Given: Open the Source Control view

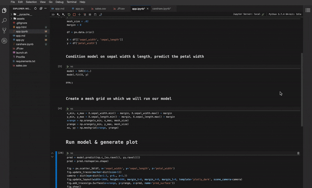Looking at the screenshot, I should [x=4, y=30].
